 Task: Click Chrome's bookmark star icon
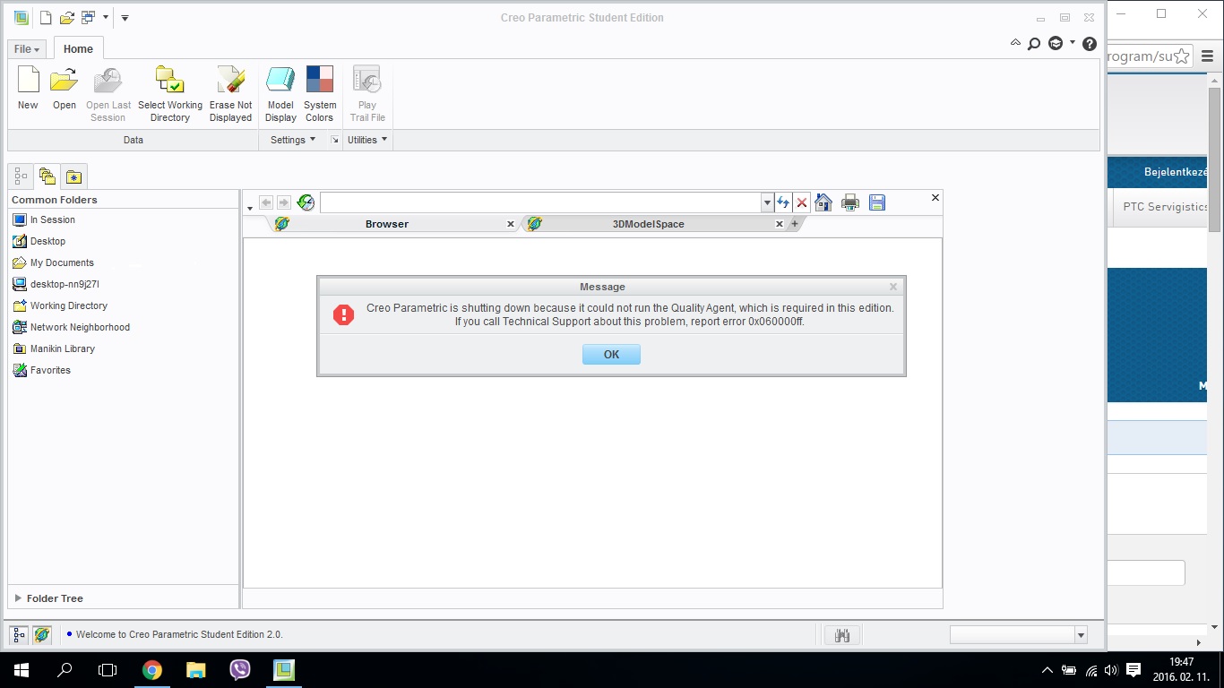tap(1182, 56)
